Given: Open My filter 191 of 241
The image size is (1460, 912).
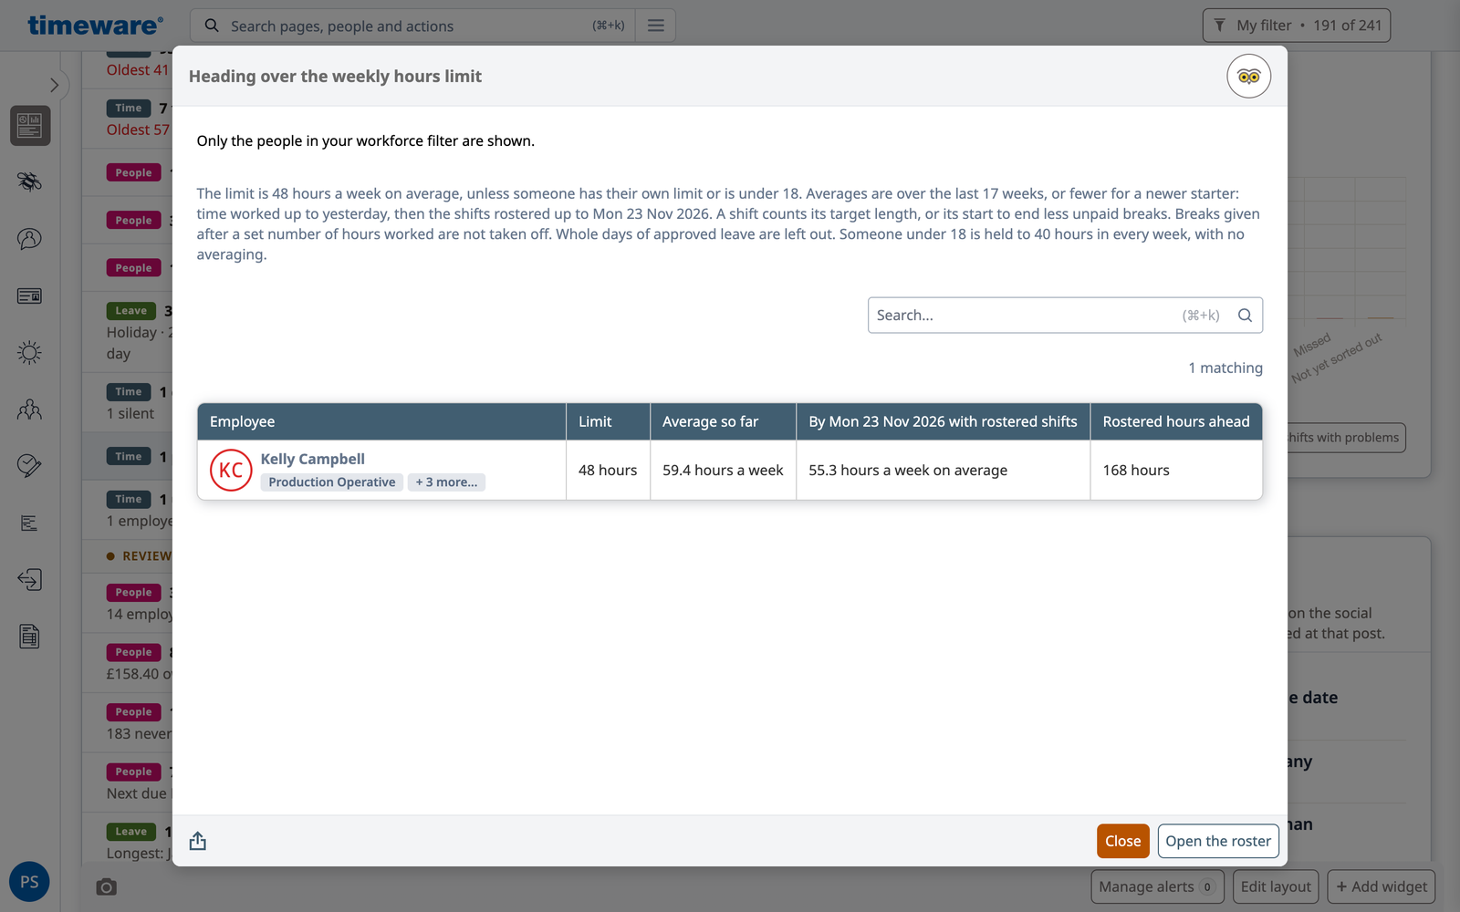Looking at the screenshot, I should point(1297,26).
